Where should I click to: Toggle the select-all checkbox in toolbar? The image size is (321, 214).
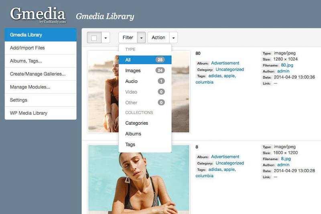94,38
